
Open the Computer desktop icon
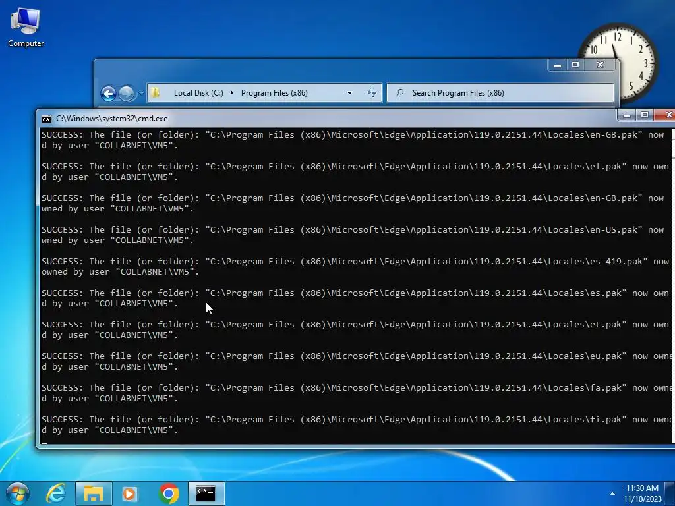click(26, 28)
